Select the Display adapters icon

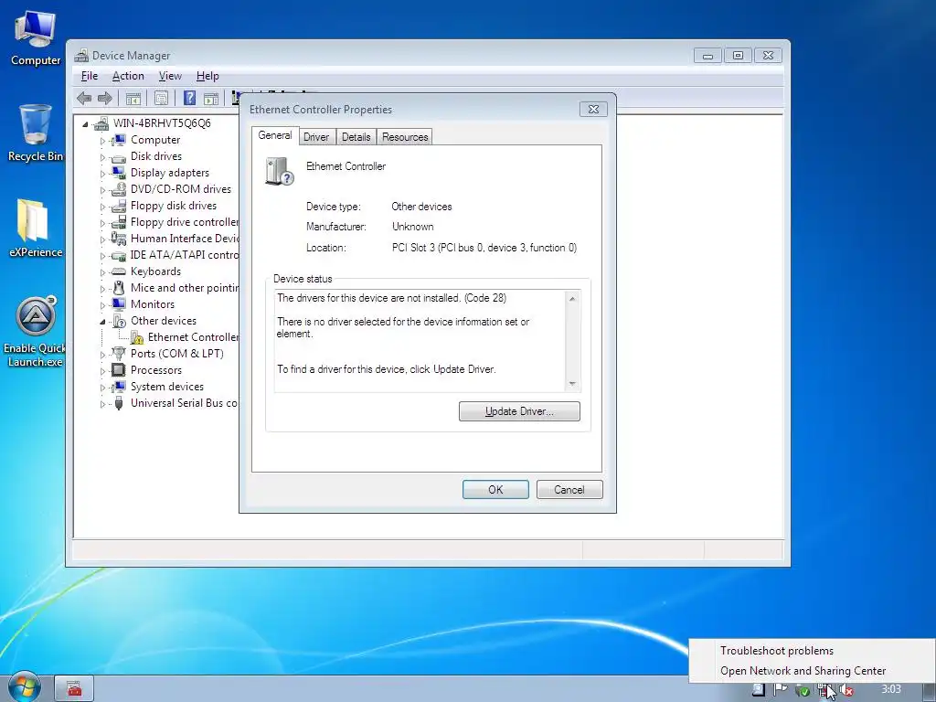tap(119, 173)
